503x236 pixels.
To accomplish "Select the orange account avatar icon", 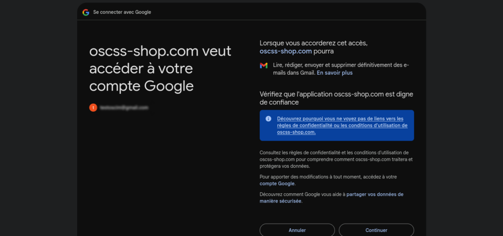I will tap(93, 107).
